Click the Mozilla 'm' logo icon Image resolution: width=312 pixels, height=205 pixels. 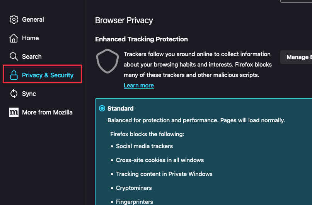pos(14,112)
